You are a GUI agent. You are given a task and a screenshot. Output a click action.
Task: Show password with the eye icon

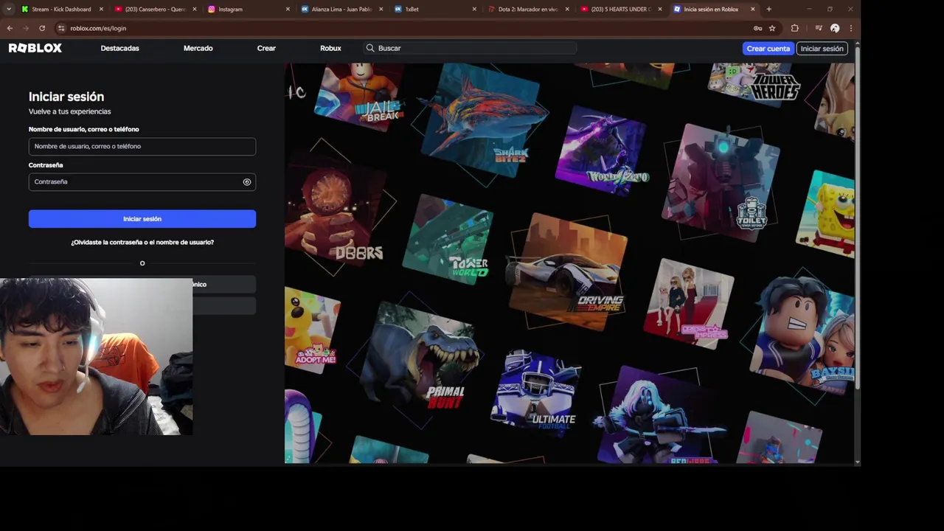click(x=247, y=182)
